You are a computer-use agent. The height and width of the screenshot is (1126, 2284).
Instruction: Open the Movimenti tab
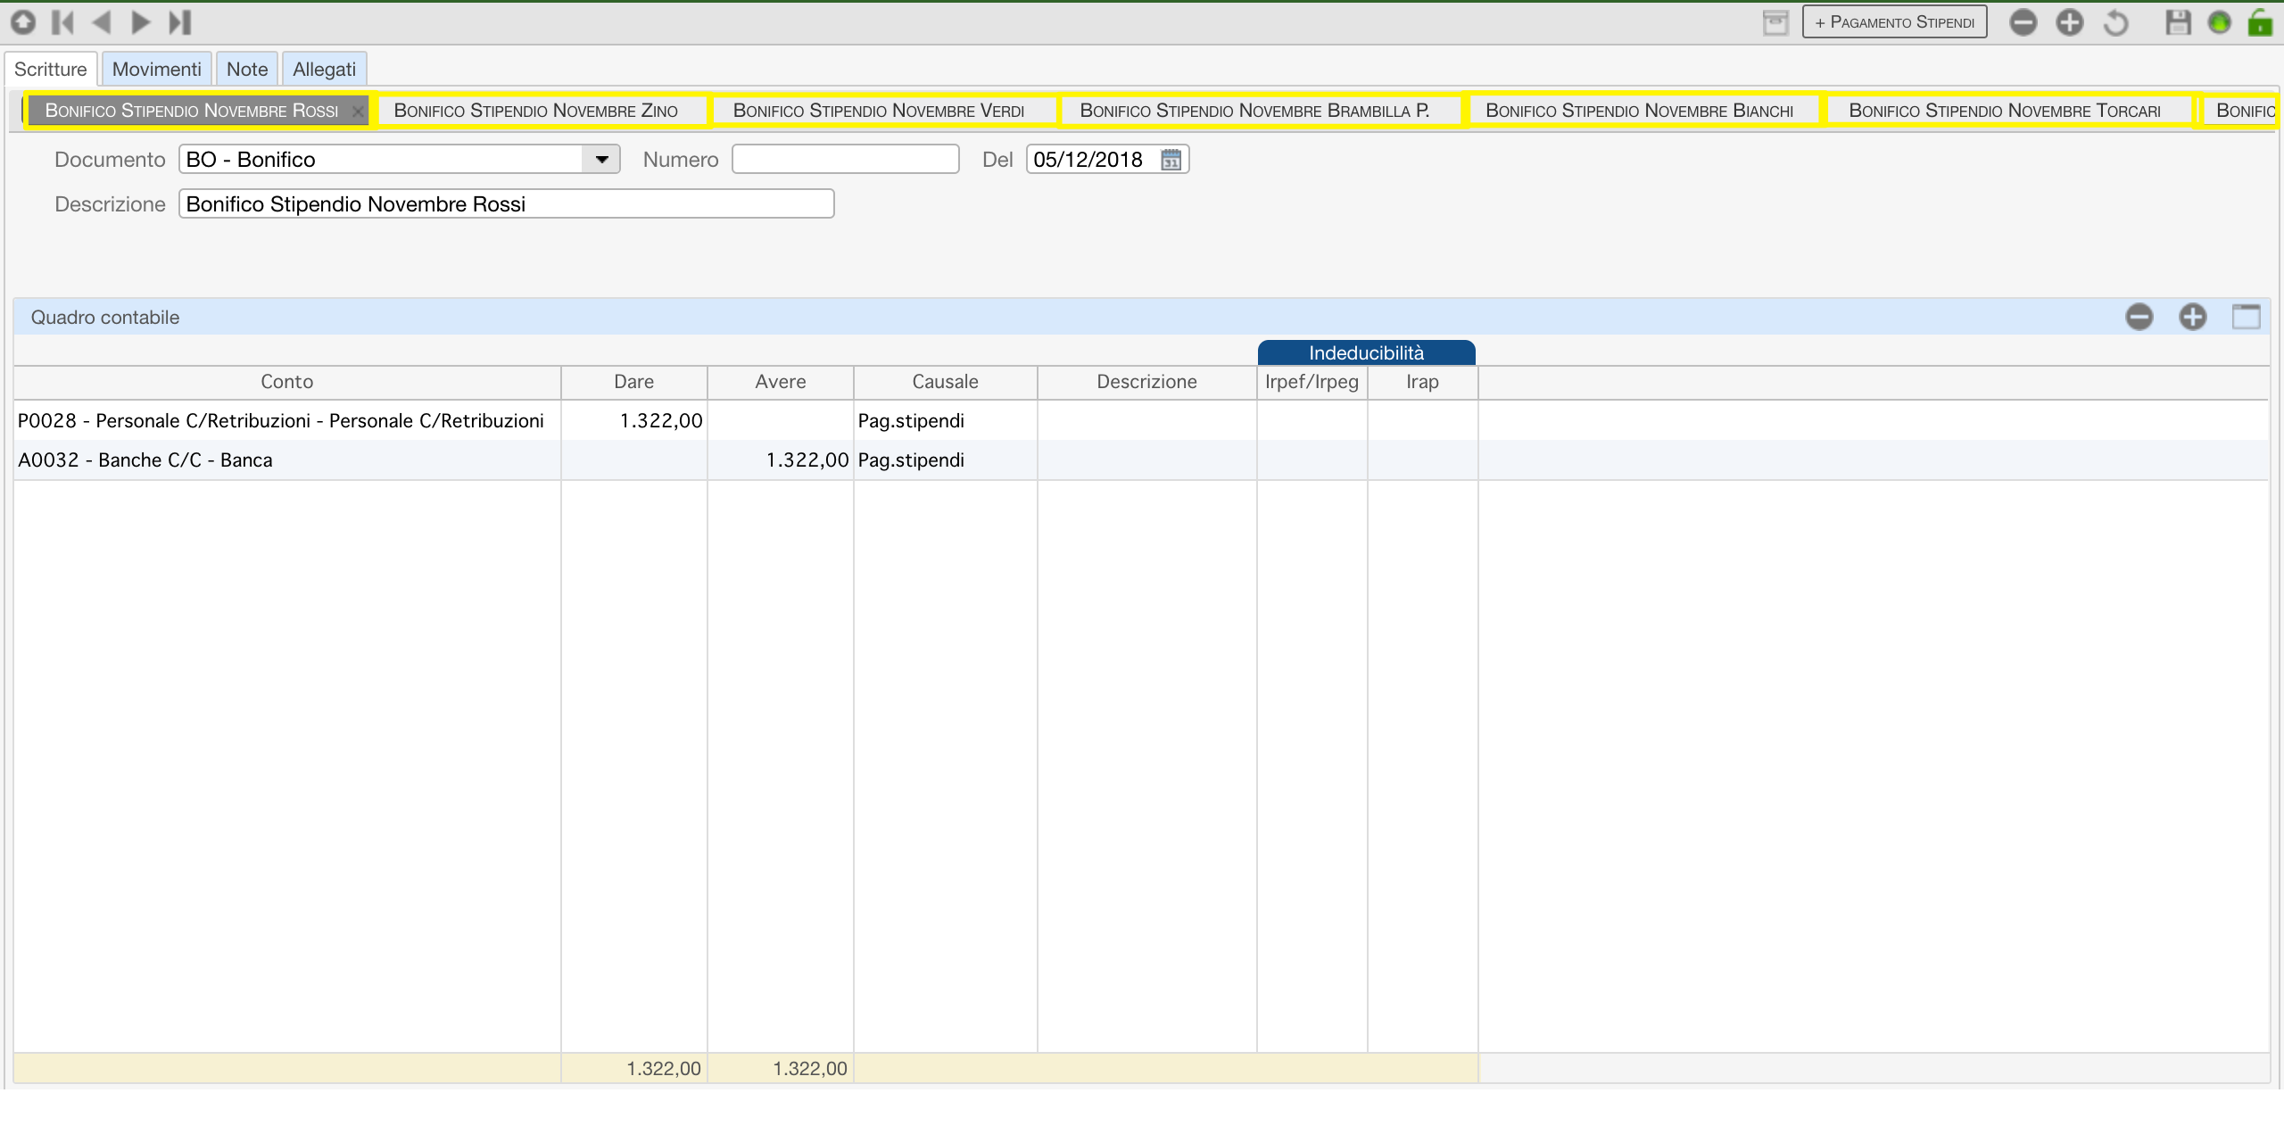pyautogui.click(x=157, y=69)
